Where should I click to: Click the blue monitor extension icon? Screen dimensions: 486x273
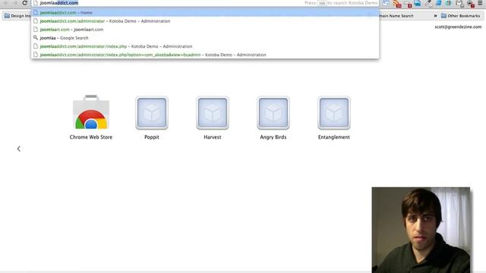point(417,3)
